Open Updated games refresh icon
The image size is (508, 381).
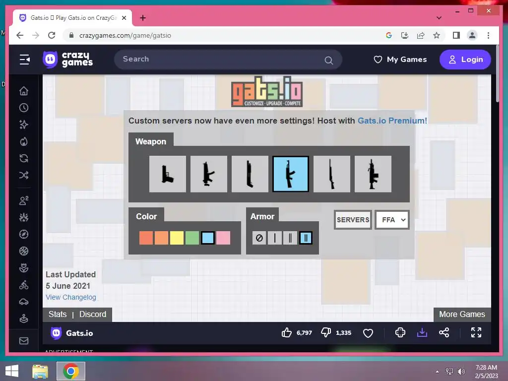pyautogui.click(x=24, y=158)
